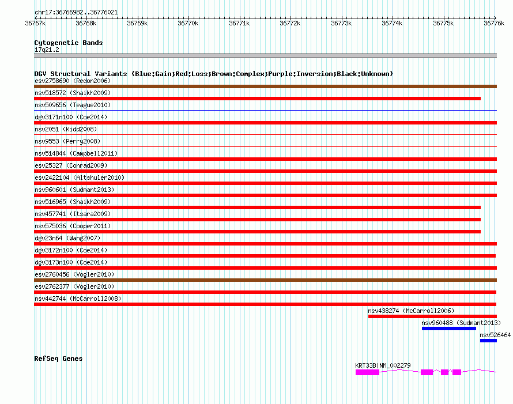Click the red bar under nsv438274 (McCarroll2006)

(x=432, y=316)
